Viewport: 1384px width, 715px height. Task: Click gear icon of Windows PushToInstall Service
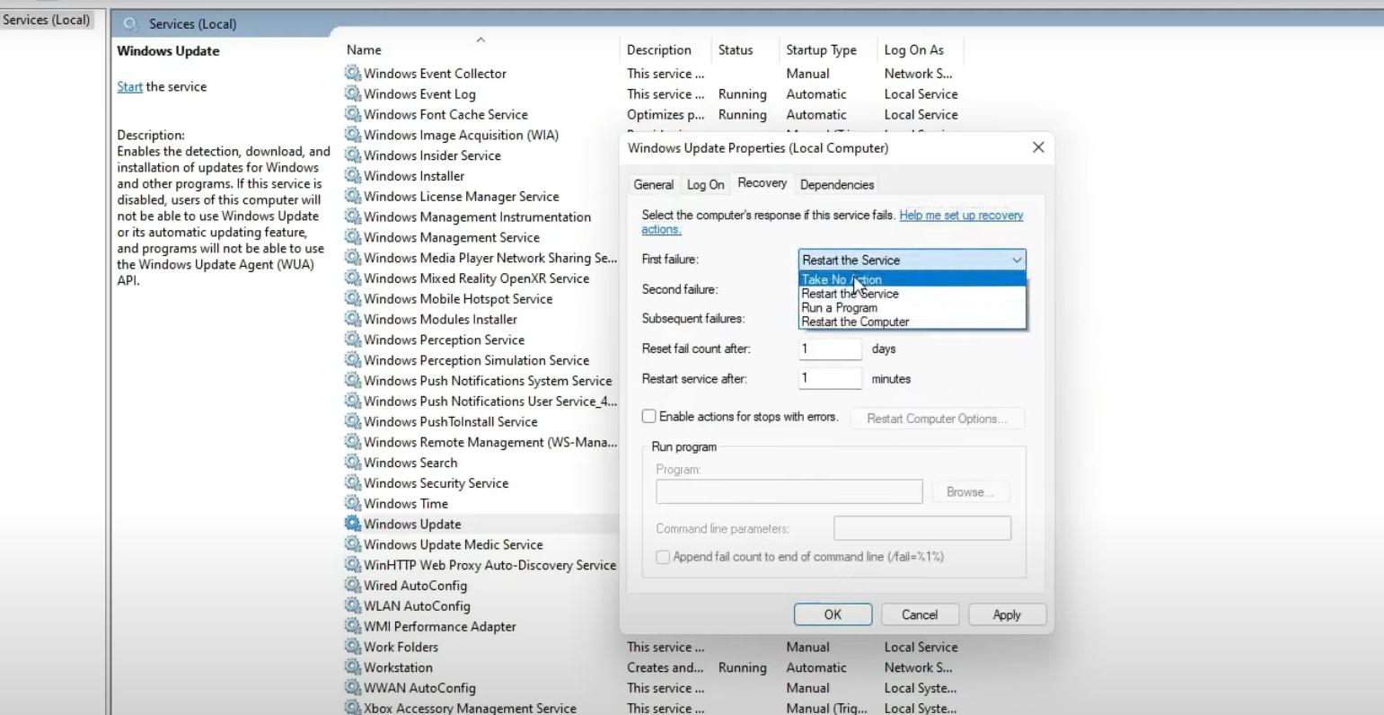click(x=353, y=421)
